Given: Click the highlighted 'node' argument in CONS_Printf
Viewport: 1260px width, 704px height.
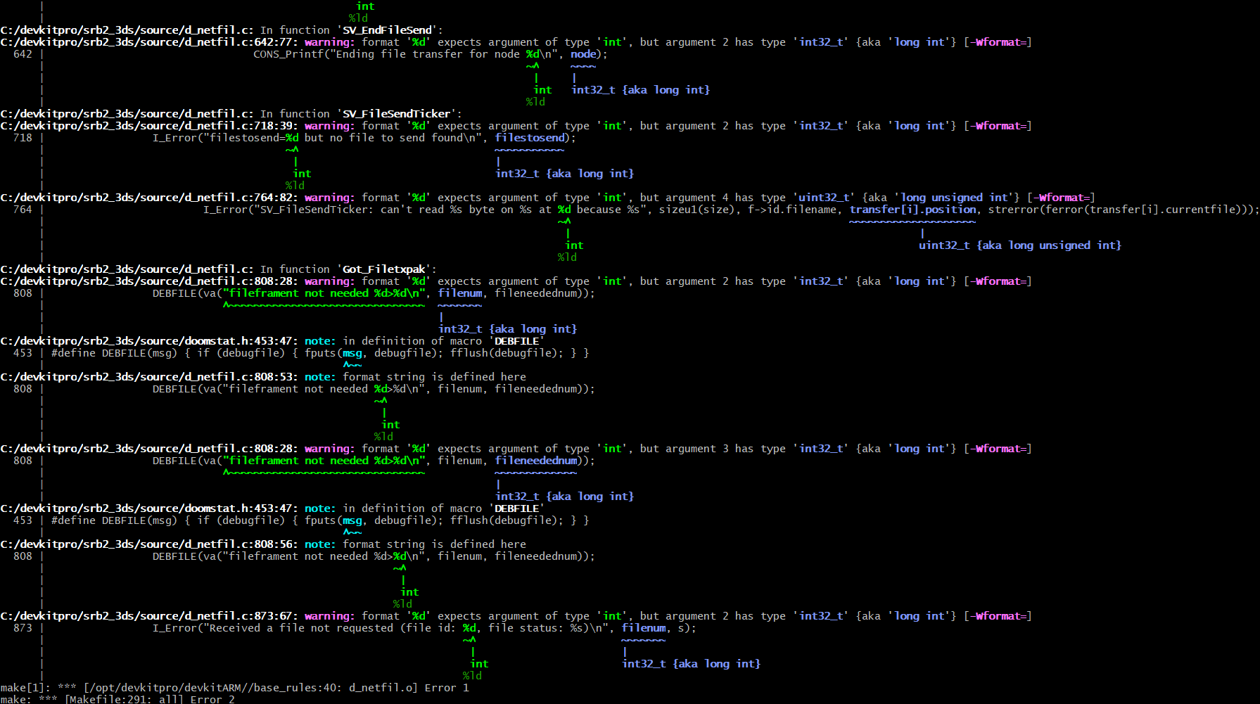Looking at the screenshot, I should point(583,54).
